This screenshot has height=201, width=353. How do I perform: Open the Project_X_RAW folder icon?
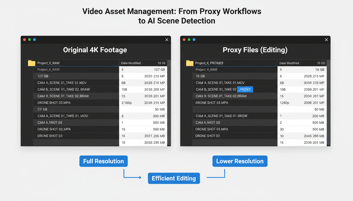pos(32,63)
